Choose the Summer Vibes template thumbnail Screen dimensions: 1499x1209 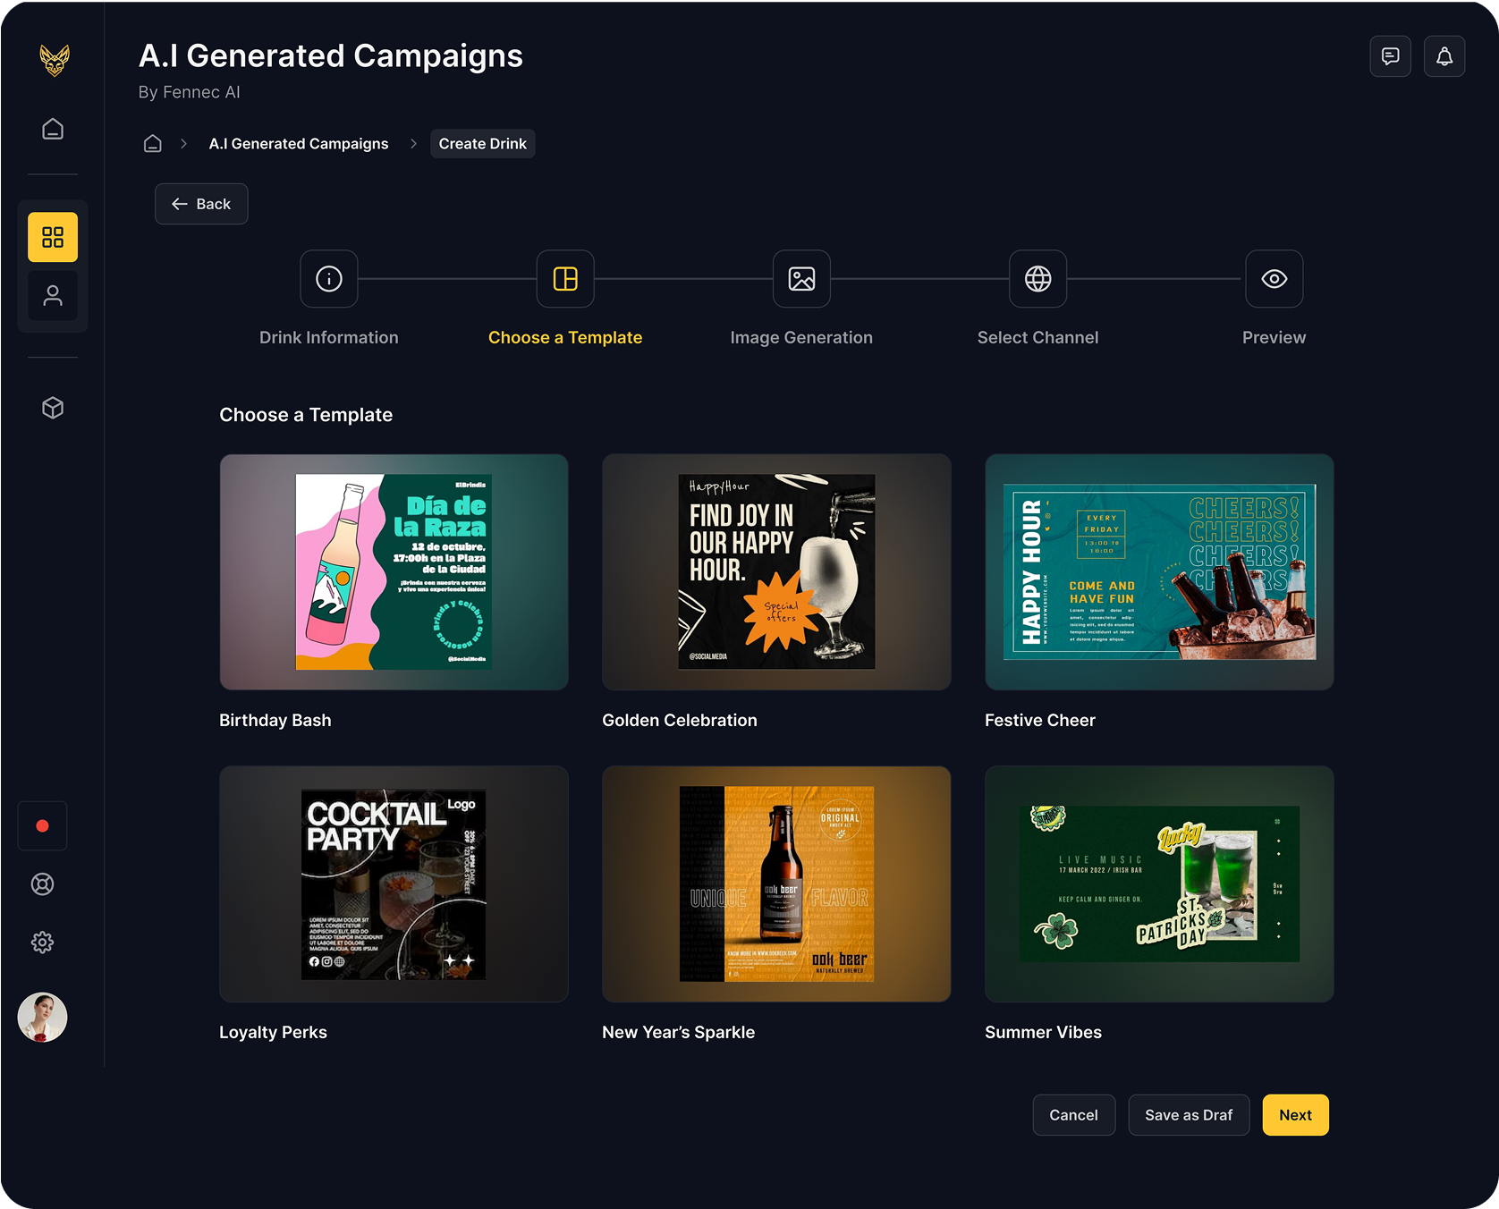pyautogui.click(x=1159, y=884)
